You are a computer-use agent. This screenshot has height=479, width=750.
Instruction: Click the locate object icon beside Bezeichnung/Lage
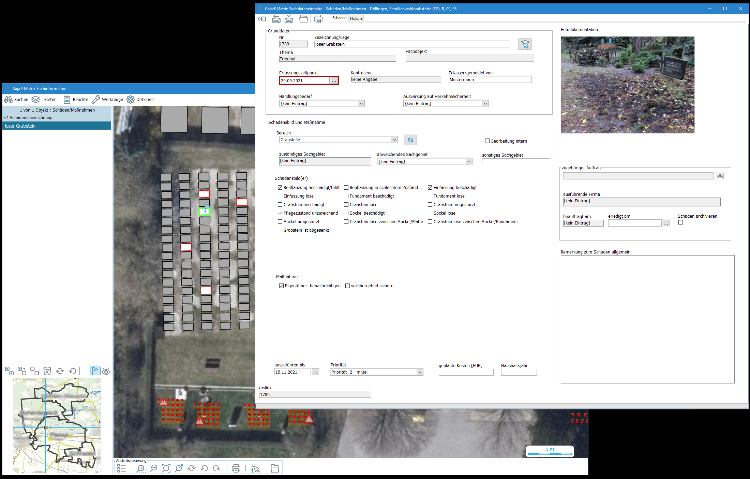[525, 44]
